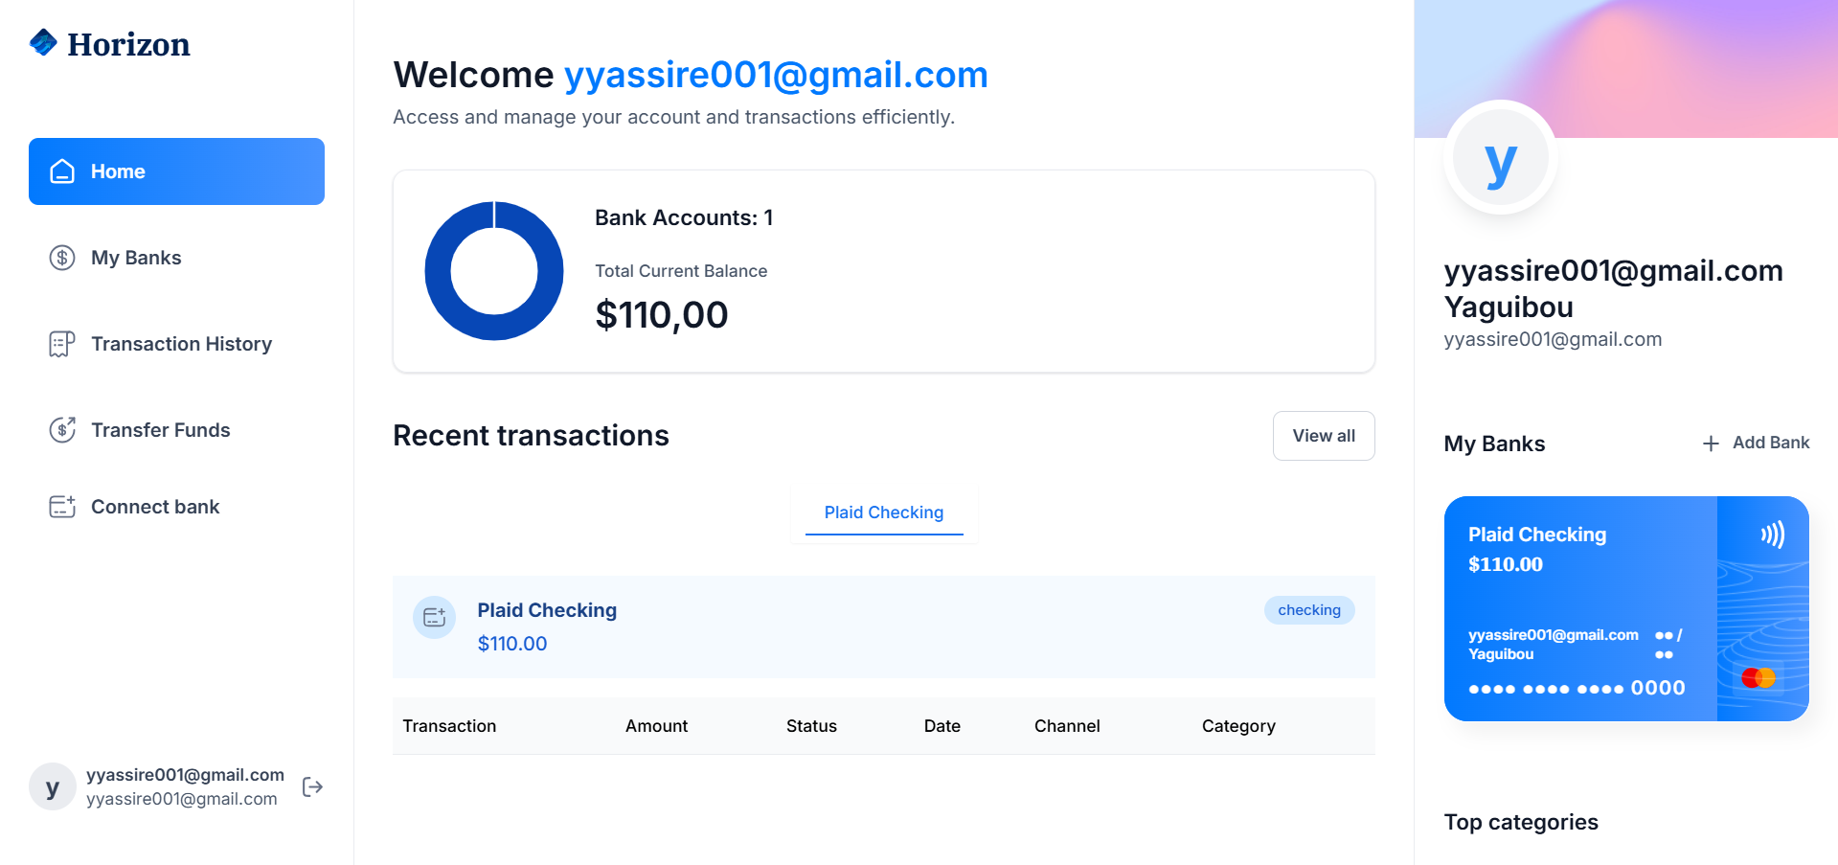This screenshot has height=865, width=1838.
Task: Click the plus icon beside Add Bank
Action: 1711,444
